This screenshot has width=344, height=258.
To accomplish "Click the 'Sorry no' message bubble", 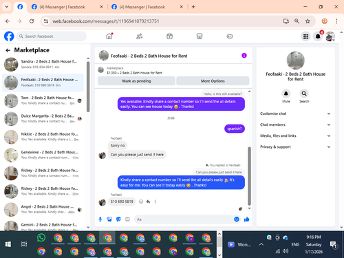I will [x=118, y=145].
